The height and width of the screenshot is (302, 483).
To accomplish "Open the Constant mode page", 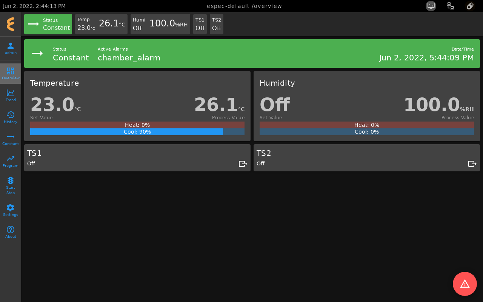I will (x=11, y=139).
